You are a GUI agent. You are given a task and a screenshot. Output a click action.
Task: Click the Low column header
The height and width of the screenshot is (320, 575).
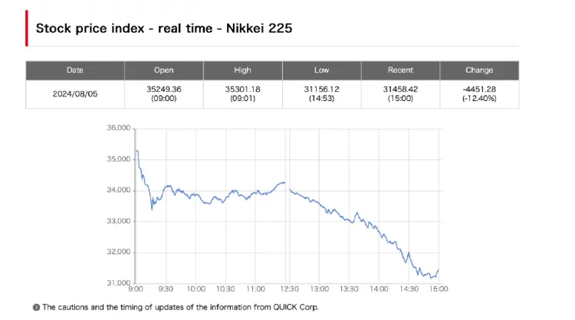click(321, 70)
